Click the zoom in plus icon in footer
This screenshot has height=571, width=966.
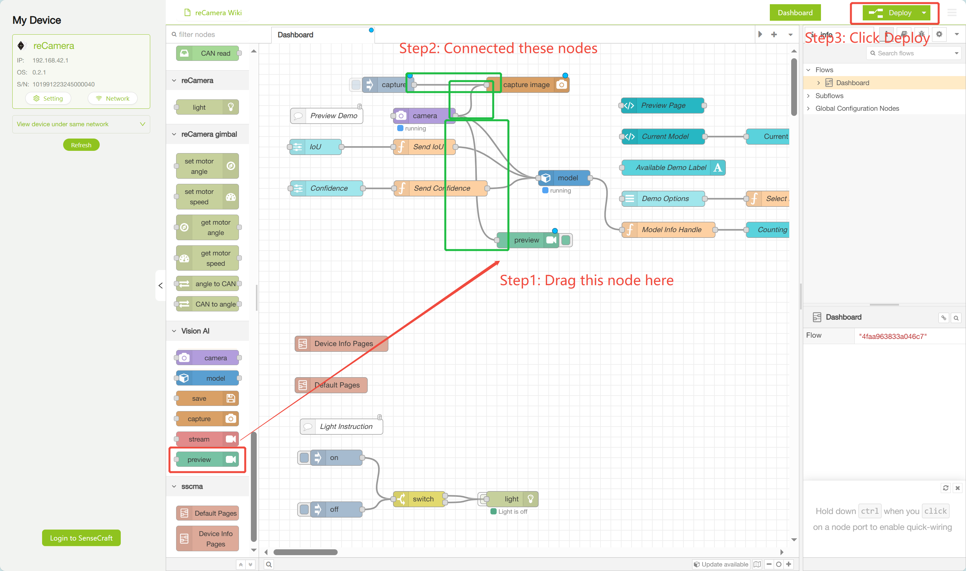[789, 564]
